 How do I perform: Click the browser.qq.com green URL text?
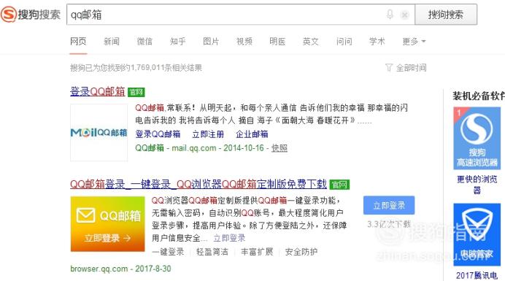click(x=99, y=269)
